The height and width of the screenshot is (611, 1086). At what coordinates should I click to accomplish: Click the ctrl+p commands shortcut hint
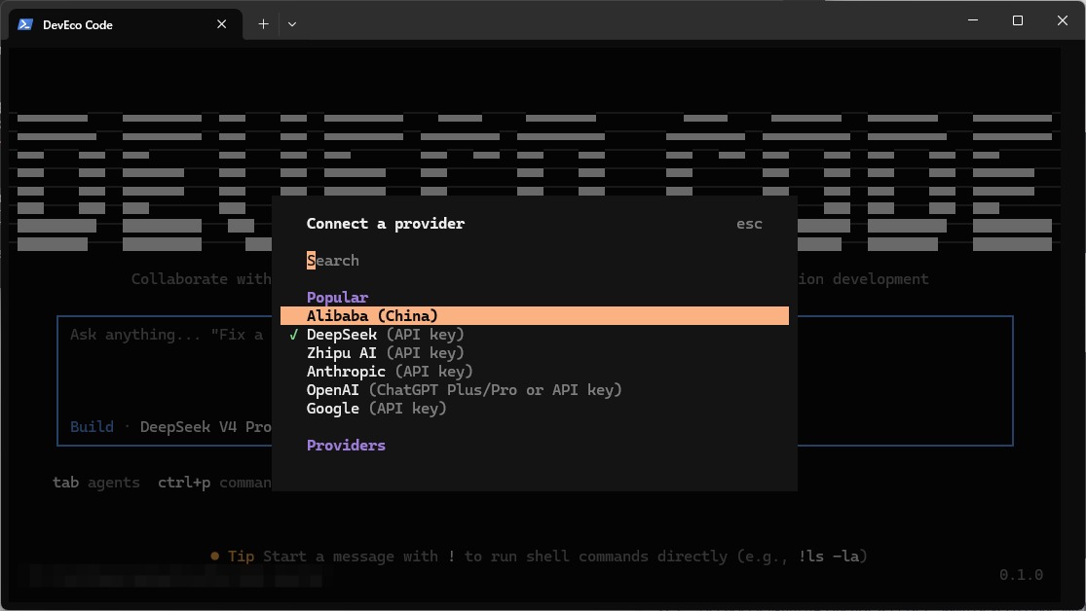tap(214, 483)
